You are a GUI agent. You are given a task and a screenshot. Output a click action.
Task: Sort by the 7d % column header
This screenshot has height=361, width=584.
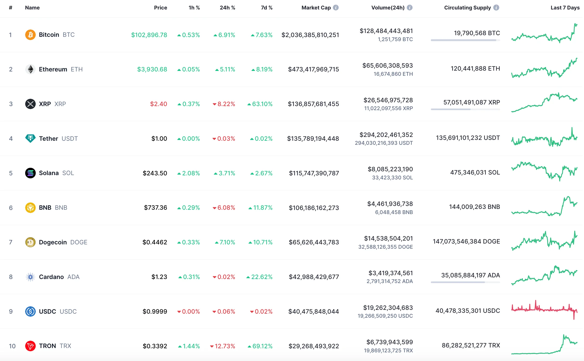click(x=266, y=8)
